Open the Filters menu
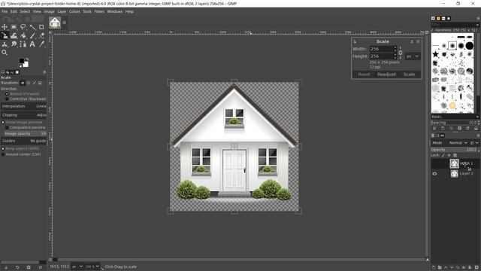 click(x=99, y=12)
